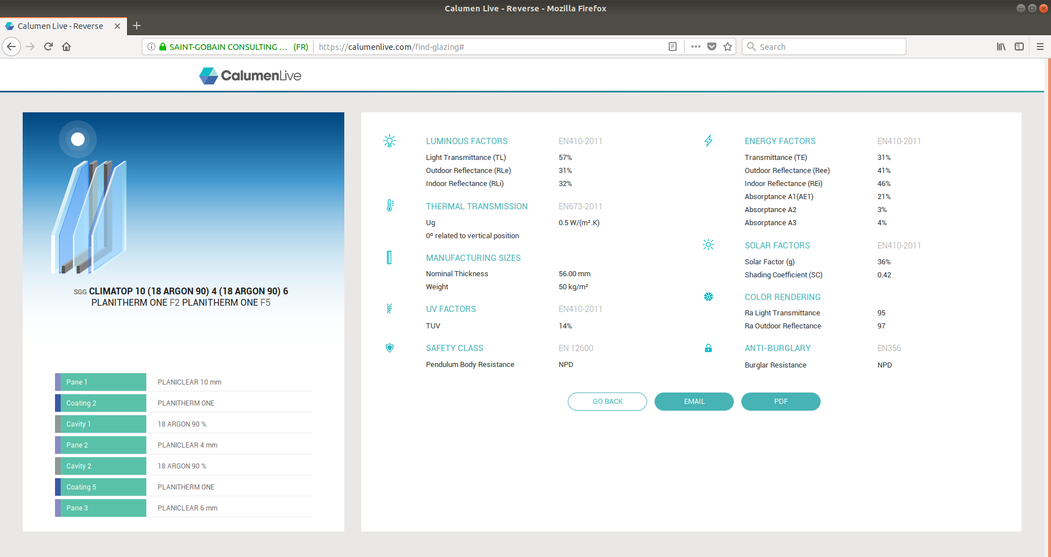Show sidebars icon
This screenshot has height=557, width=1051.
point(1019,47)
